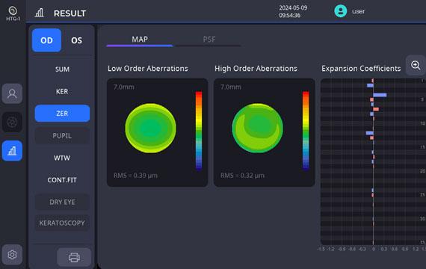Zoom the Expansion Coefficients chart
The height and width of the screenshot is (269, 426).
click(416, 65)
